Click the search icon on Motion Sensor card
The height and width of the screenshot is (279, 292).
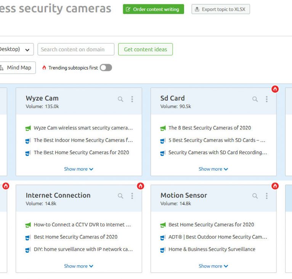click(255, 196)
